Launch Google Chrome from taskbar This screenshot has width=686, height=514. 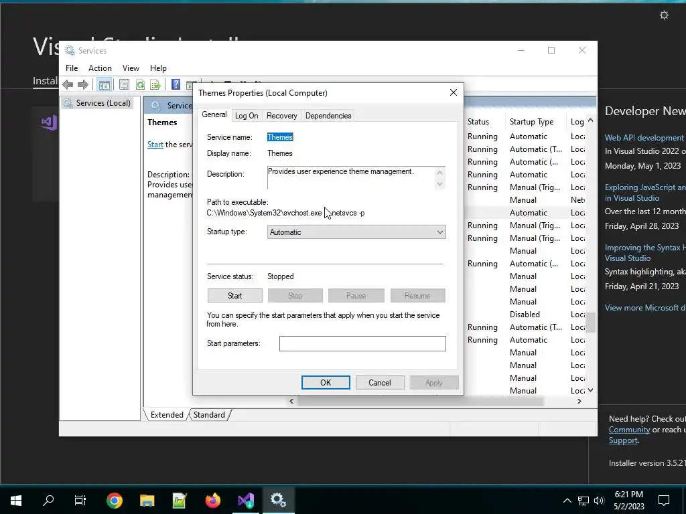[x=114, y=500]
